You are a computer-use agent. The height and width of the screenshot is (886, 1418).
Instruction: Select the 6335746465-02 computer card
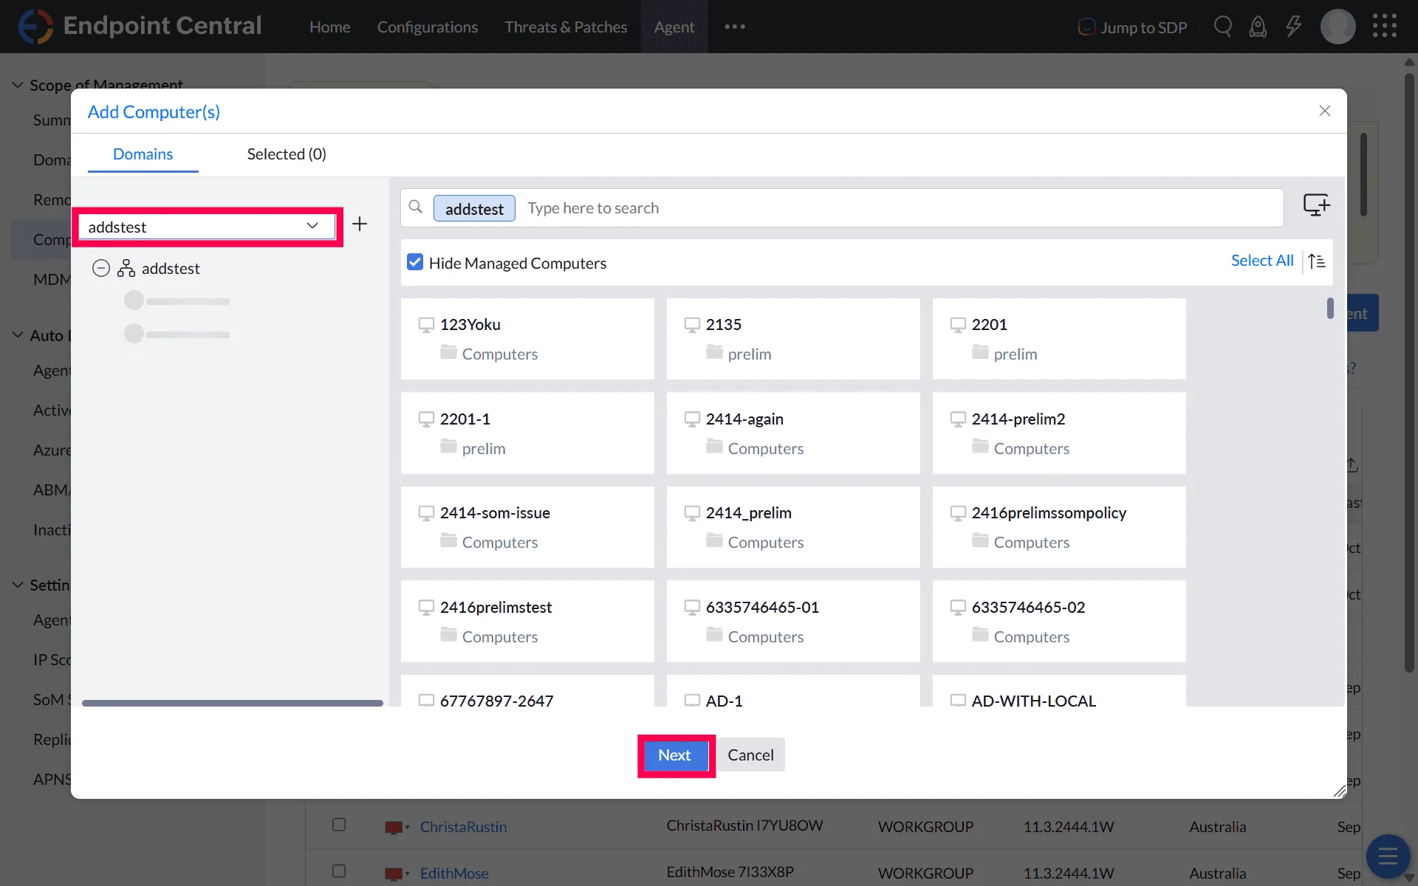[1059, 621]
